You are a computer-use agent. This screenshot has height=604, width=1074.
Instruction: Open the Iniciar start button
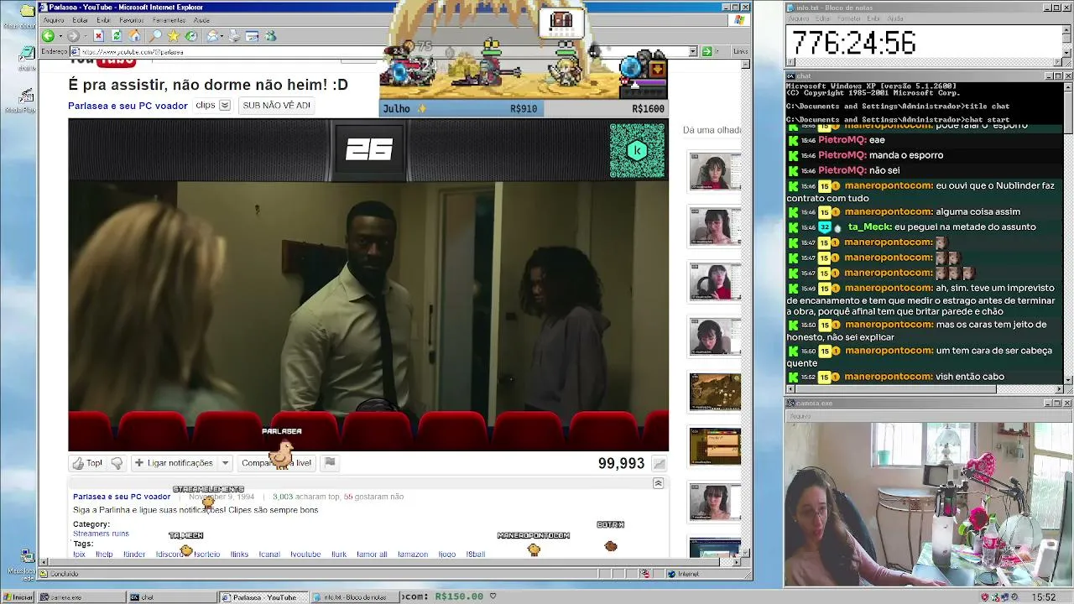pyautogui.click(x=18, y=597)
